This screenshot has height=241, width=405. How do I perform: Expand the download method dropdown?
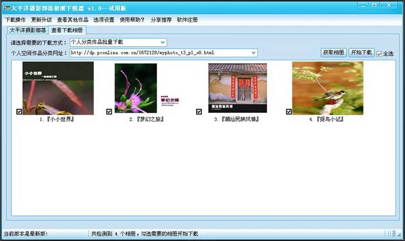[163, 42]
